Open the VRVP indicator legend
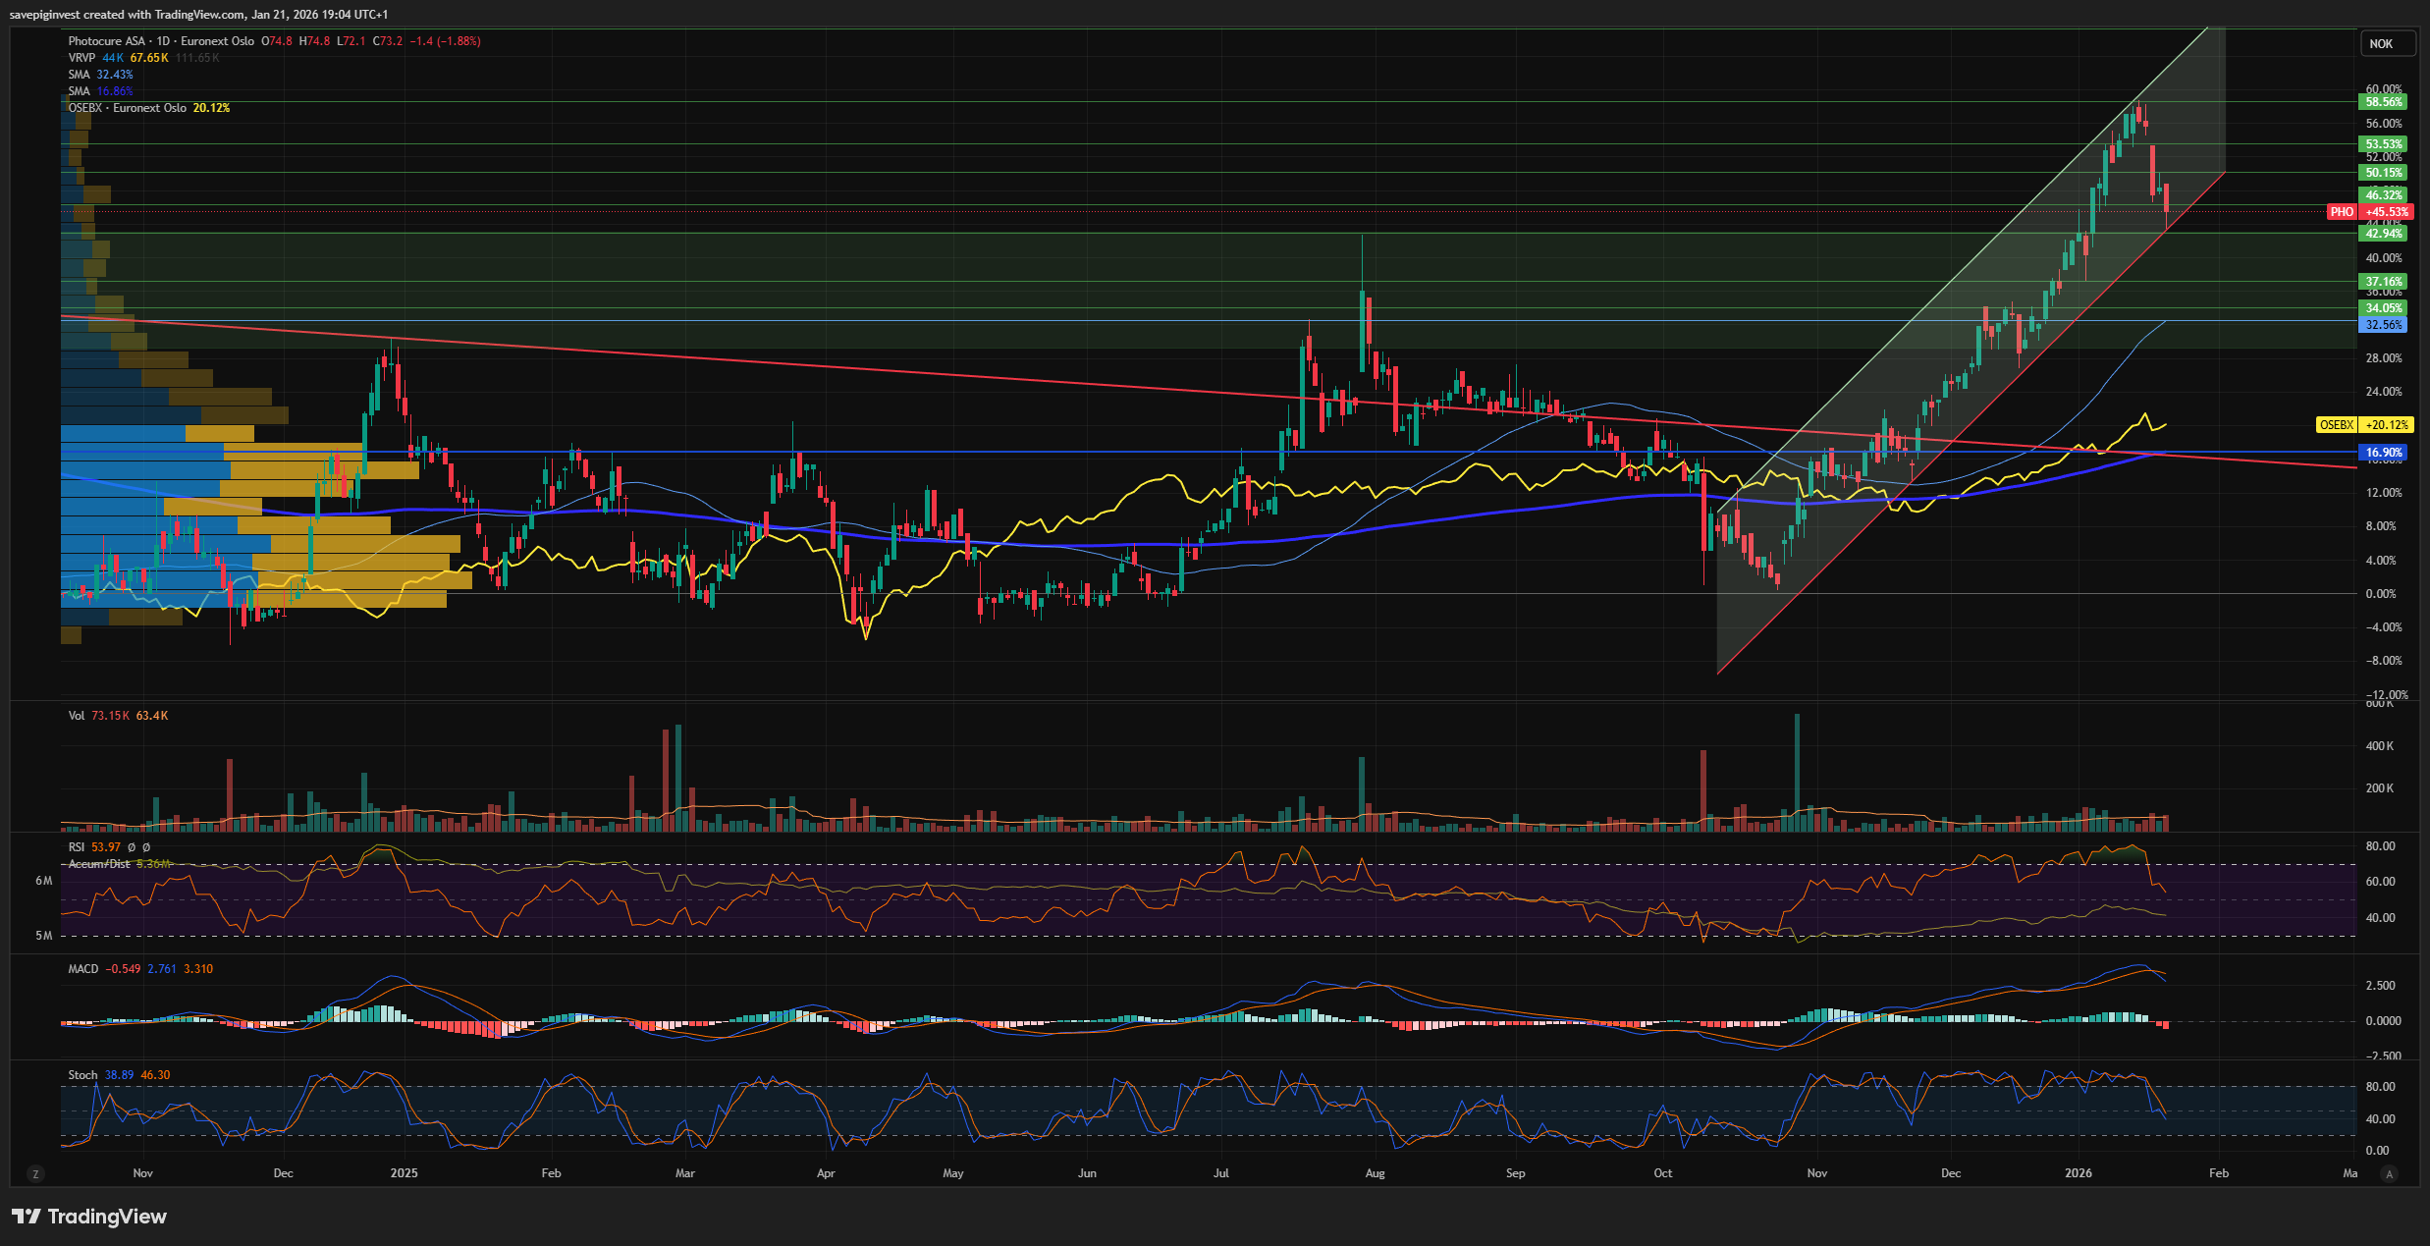This screenshot has width=2430, height=1246. (81, 58)
